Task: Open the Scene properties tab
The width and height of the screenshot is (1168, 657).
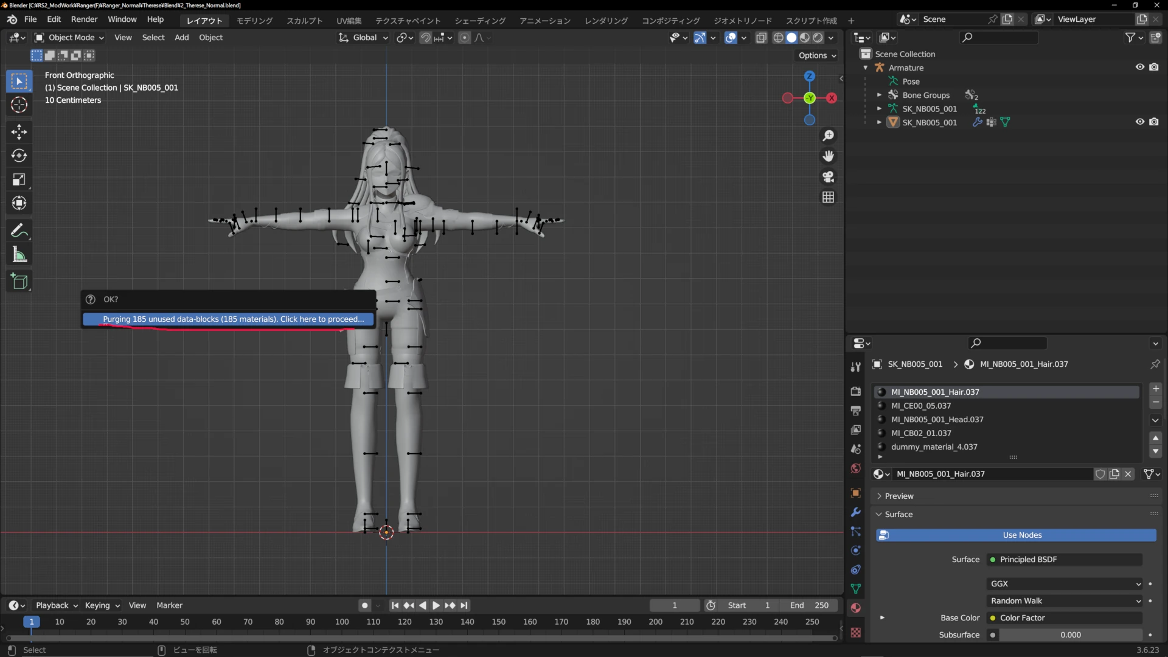Action: (855, 449)
